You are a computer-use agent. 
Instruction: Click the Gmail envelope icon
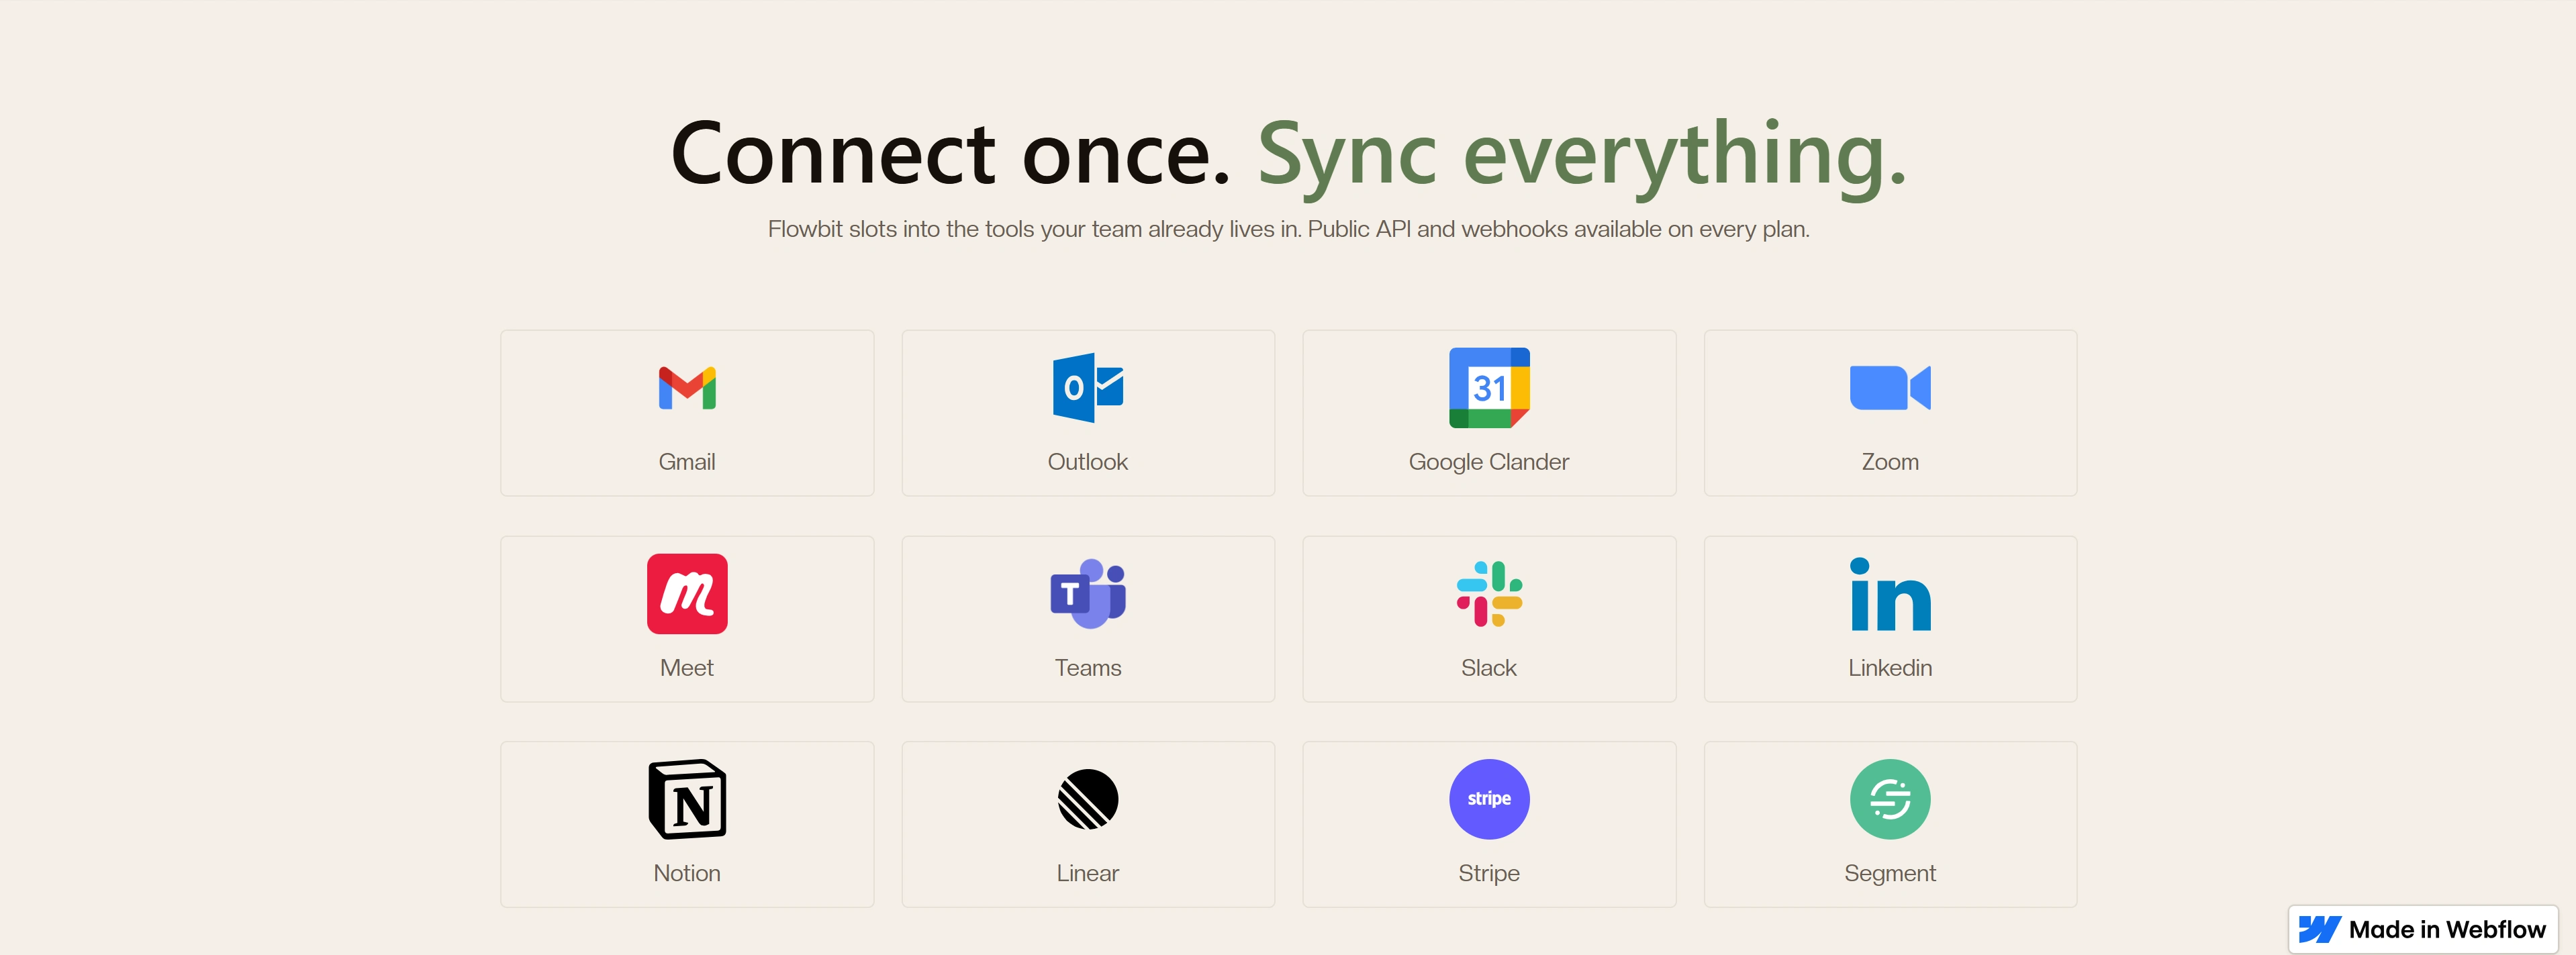[687, 388]
